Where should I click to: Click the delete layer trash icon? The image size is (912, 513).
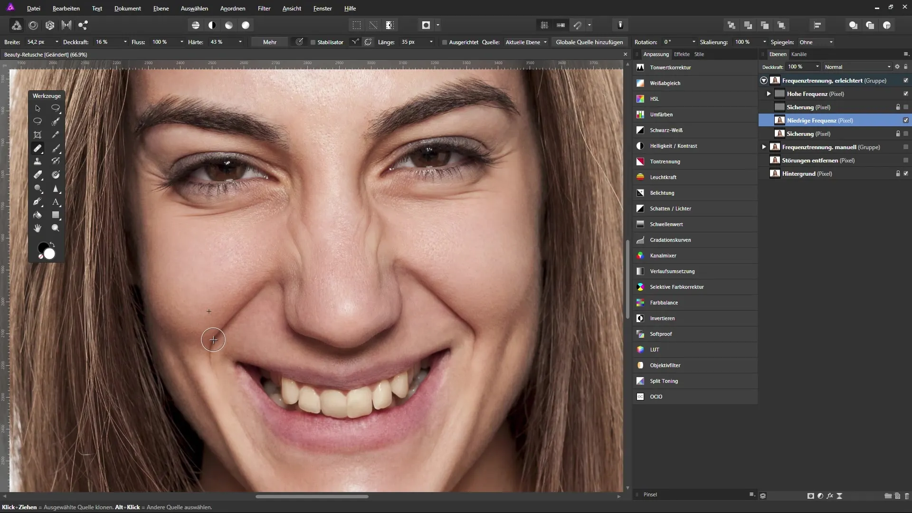[x=907, y=496]
